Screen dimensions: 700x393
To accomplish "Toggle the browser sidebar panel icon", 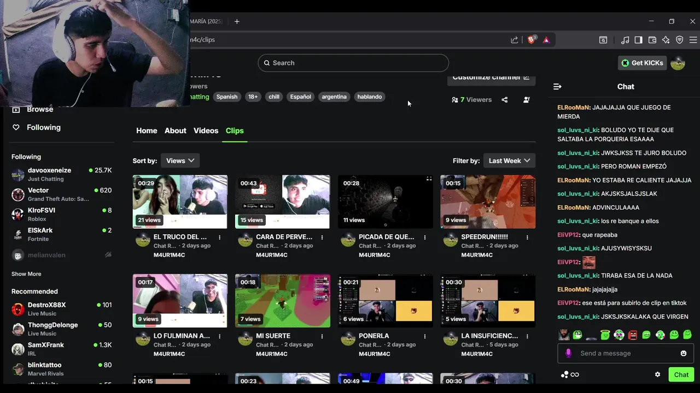I will tap(638, 40).
